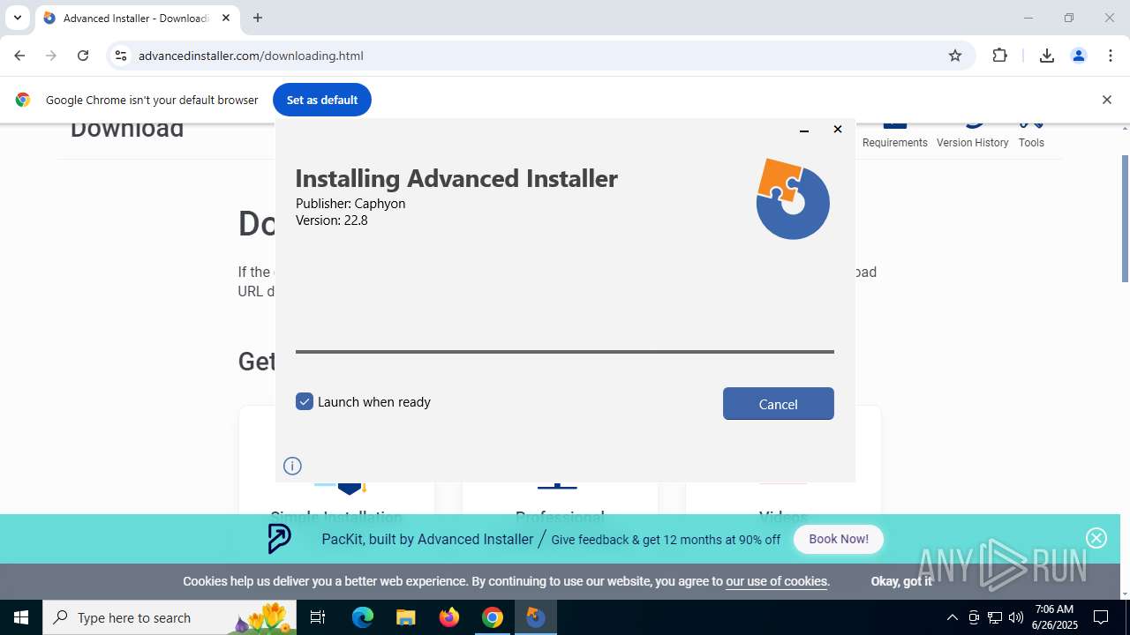Image resolution: width=1130 pixels, height=635 pixels.
Task: Minimize the installer dialog
Action: 804,131
